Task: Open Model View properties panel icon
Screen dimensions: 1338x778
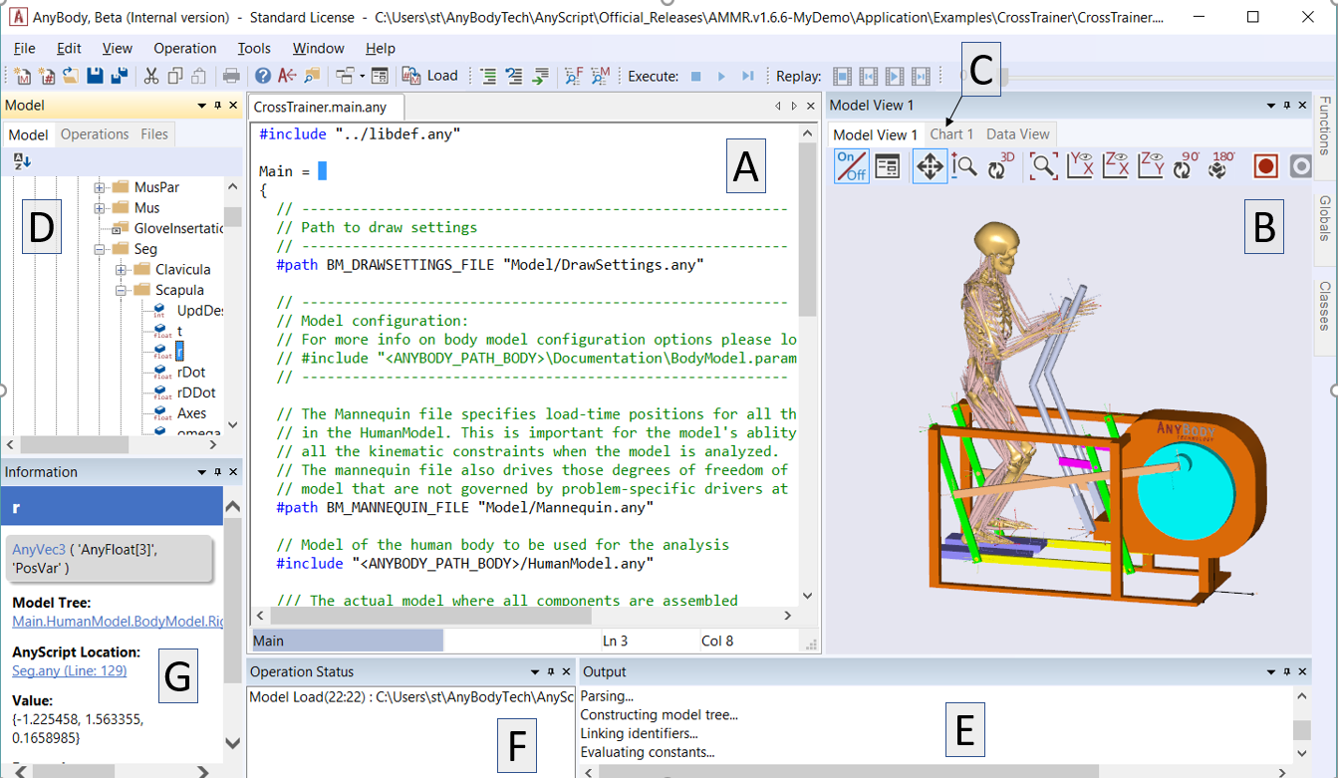Action: click(887, 166)
